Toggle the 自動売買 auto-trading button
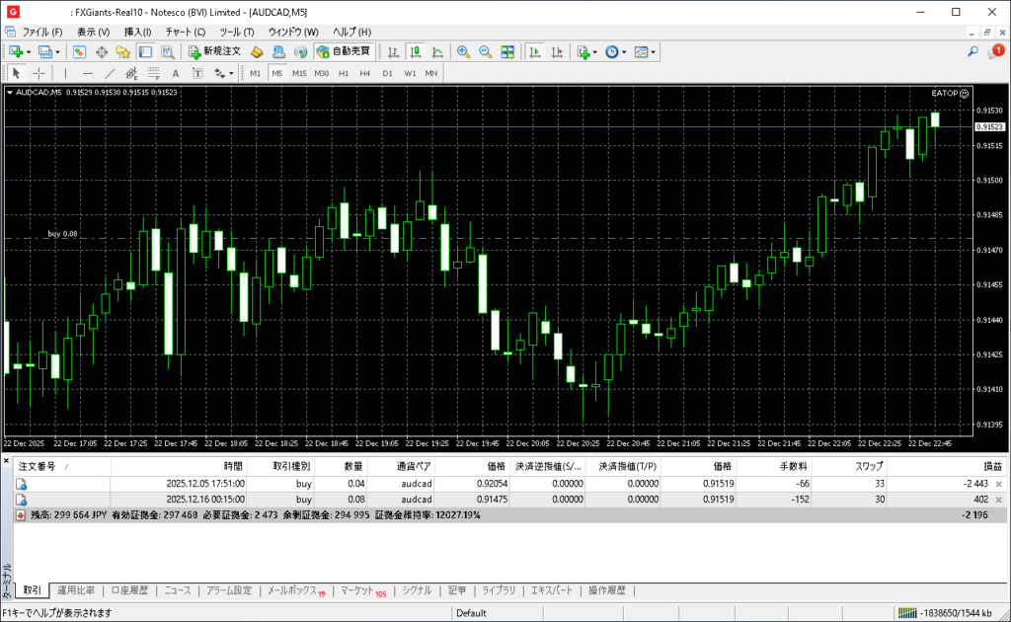The height and width of the screenshot is (622, 1011). [x=343, y=51]
